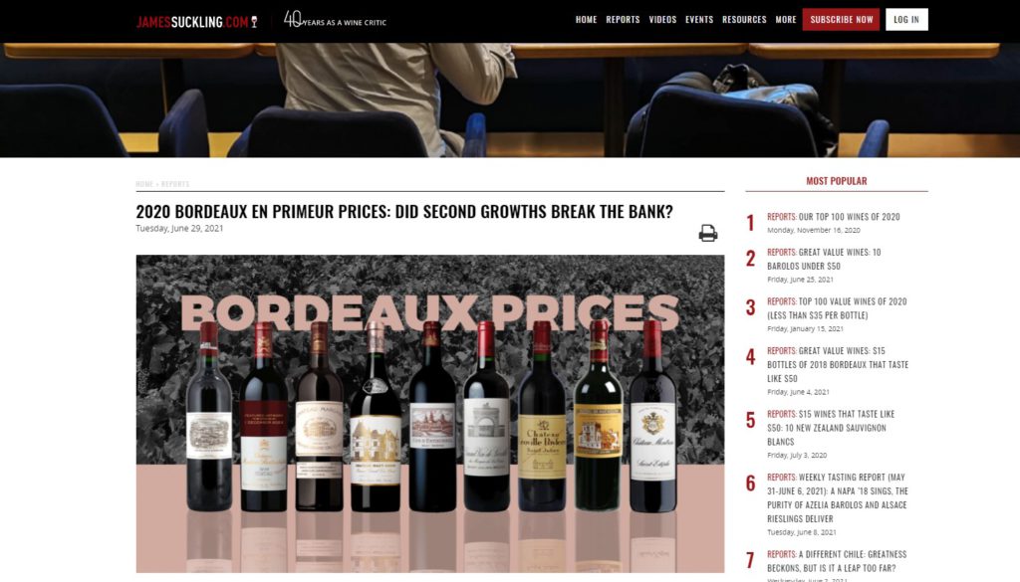
Task: Open the Reports navigation menu item
Action: (x=623, y=20)
